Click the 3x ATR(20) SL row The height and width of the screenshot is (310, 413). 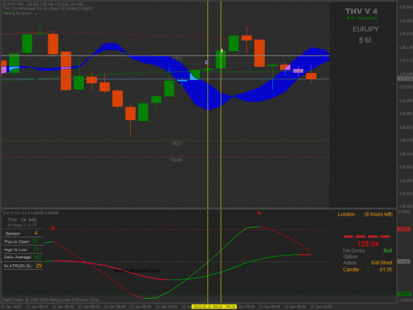[22, 266]
